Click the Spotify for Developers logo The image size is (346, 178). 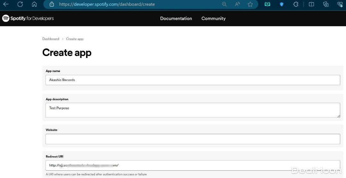pyautogui.click(x=28, y=19)
